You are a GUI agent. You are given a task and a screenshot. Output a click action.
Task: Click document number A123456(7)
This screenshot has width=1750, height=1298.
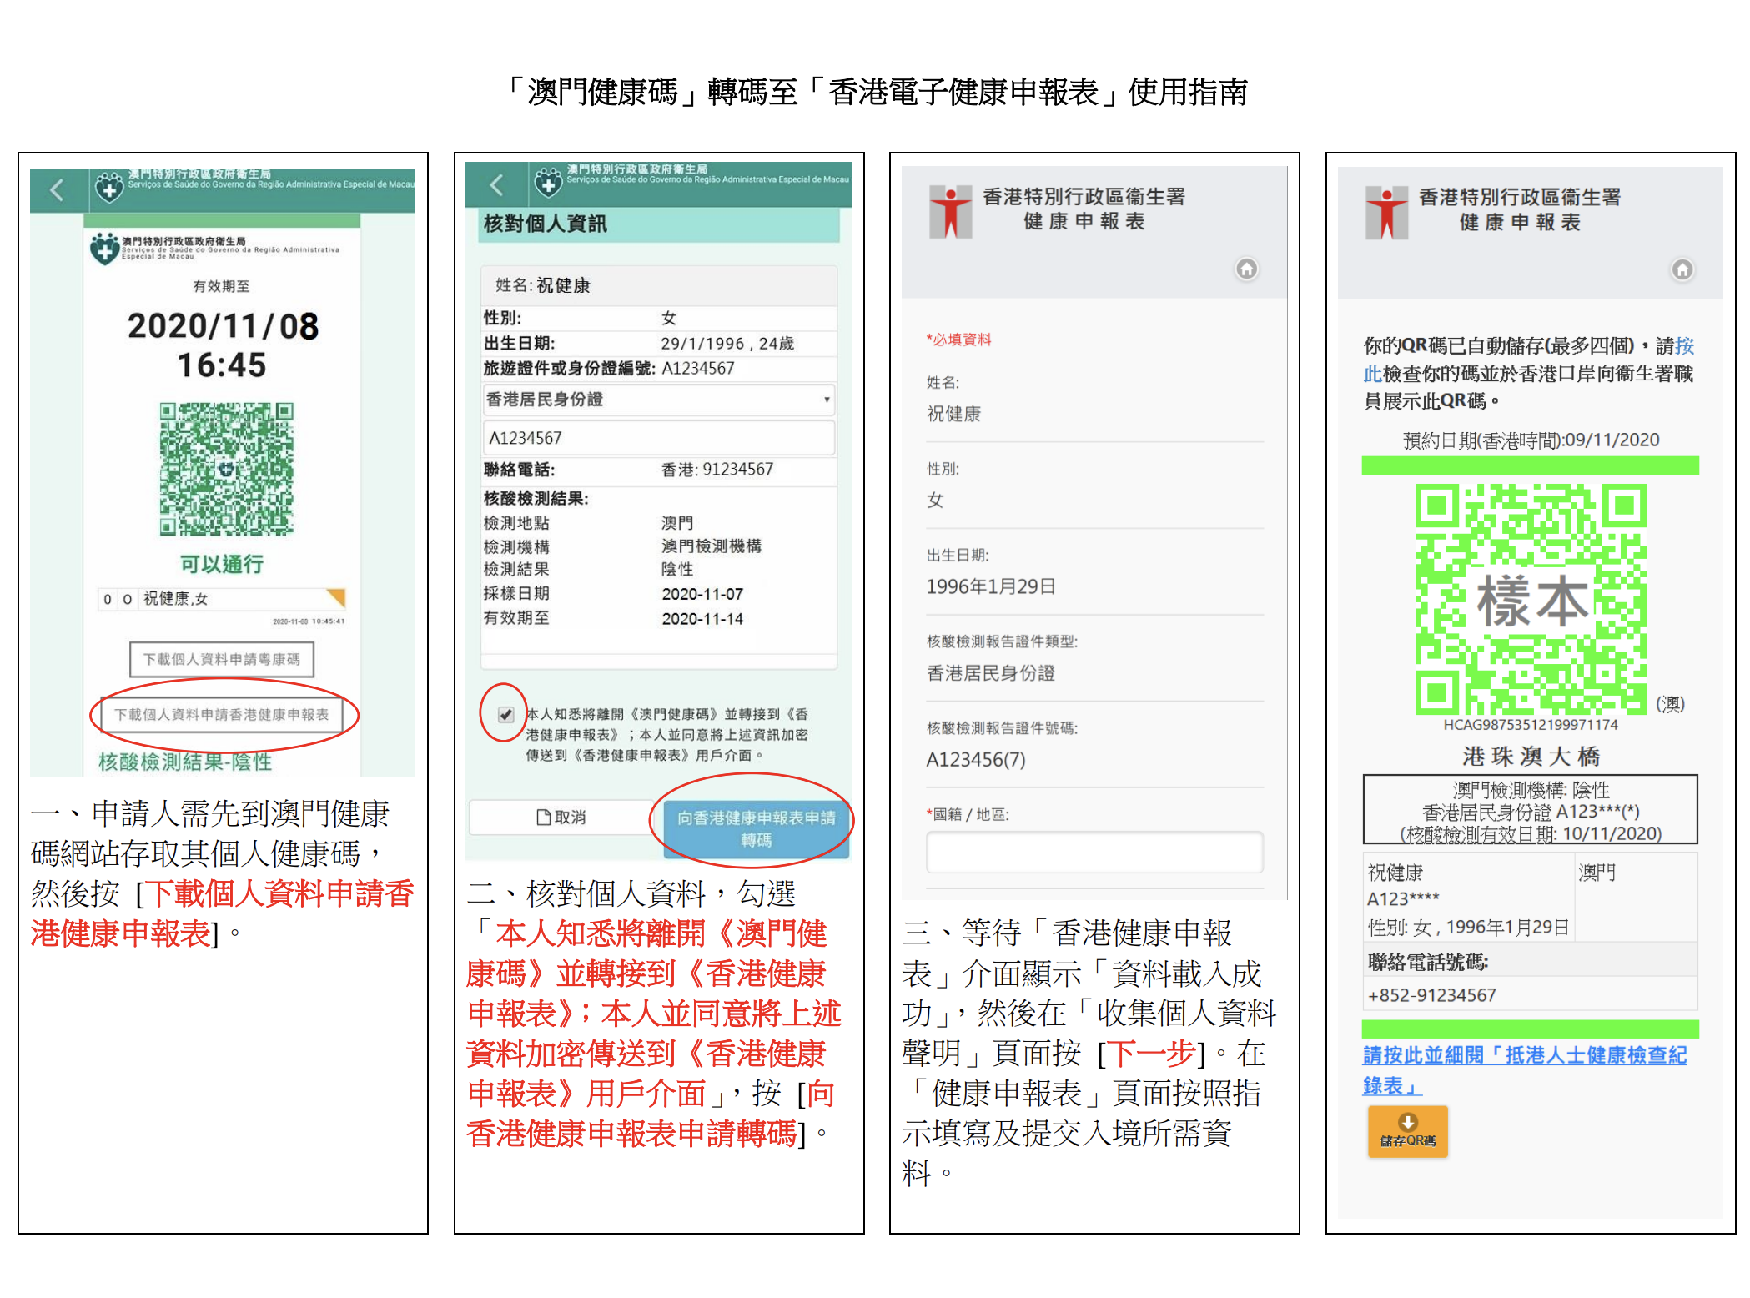click(976, 759)
